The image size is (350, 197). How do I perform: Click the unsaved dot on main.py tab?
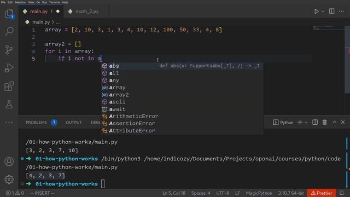click(x=58, y=11)
